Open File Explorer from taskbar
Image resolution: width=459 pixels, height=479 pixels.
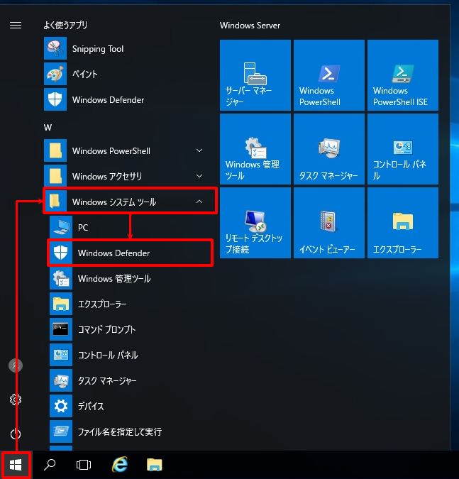click(155, 465)
